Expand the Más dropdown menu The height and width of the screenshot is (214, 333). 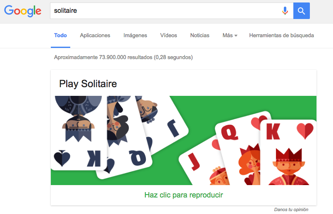pos(230,36)
